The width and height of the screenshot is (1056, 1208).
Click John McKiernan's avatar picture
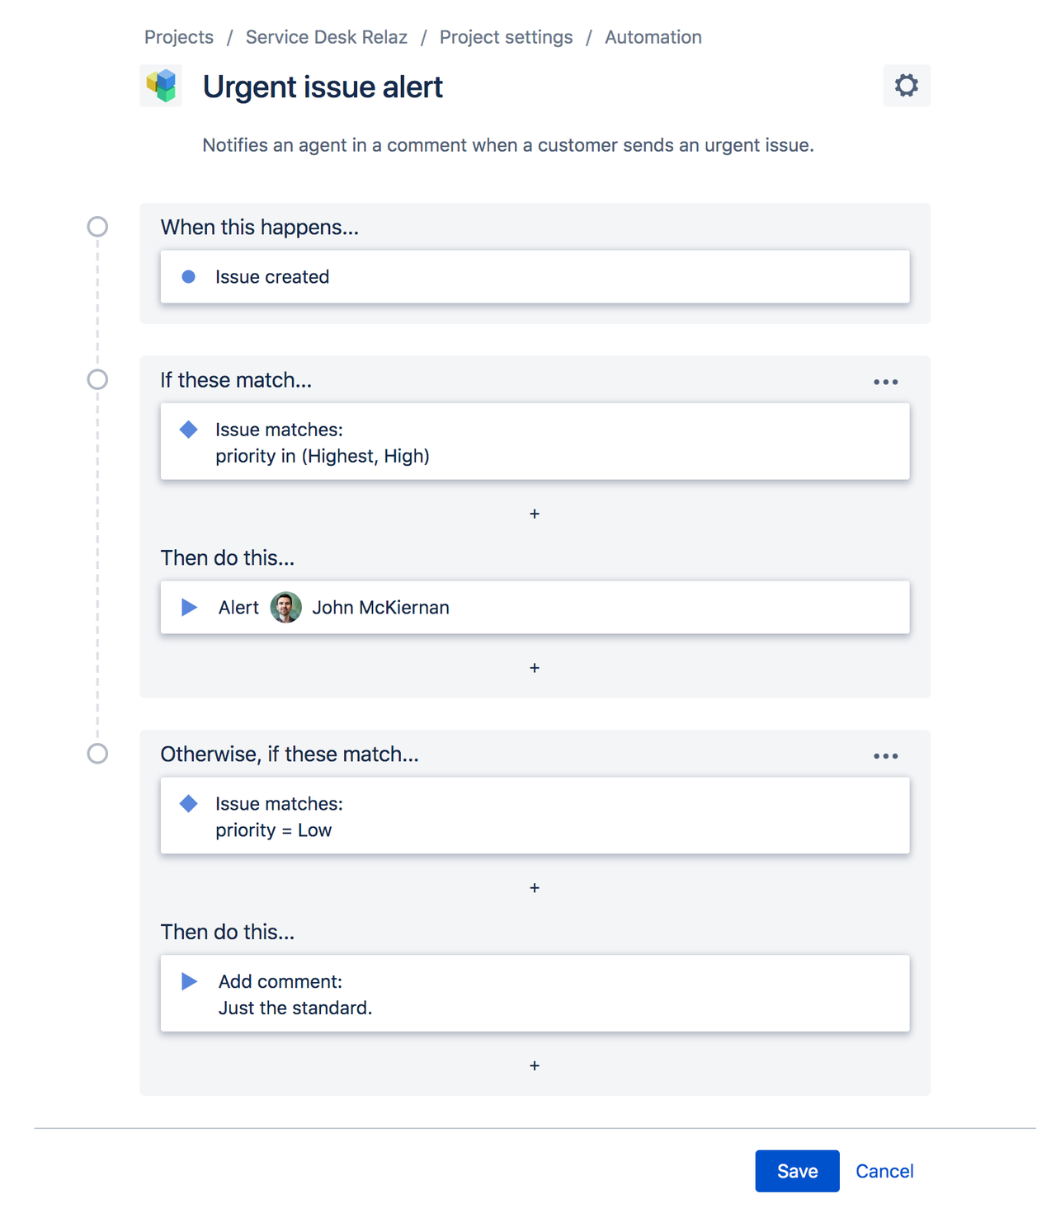pyautogui.click(x=285, y=608)
